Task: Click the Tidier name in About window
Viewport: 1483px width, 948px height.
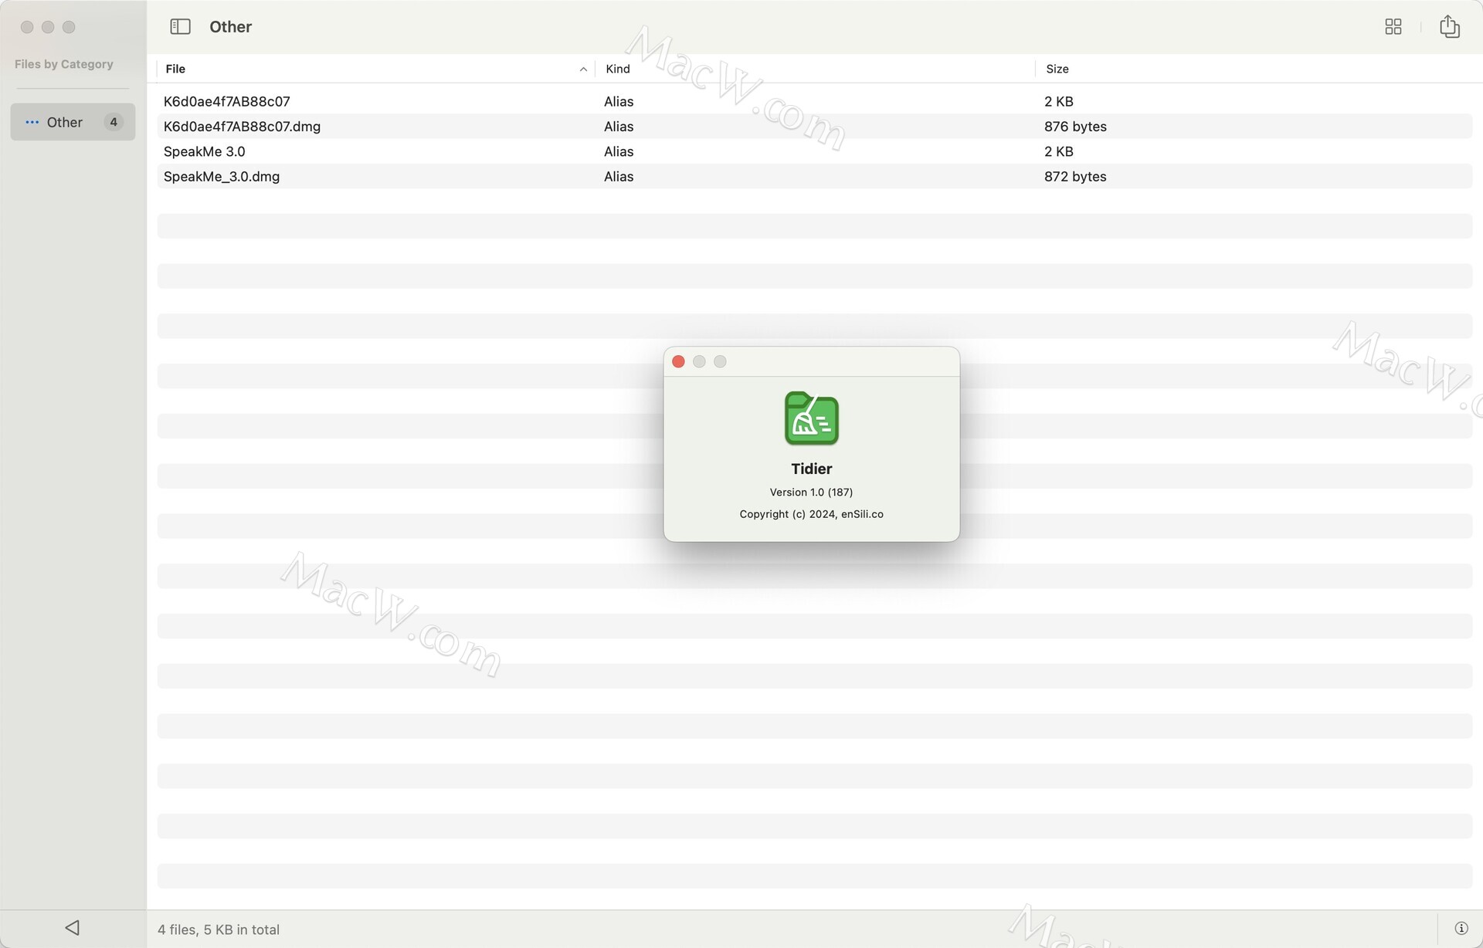Action: [811, 469]
